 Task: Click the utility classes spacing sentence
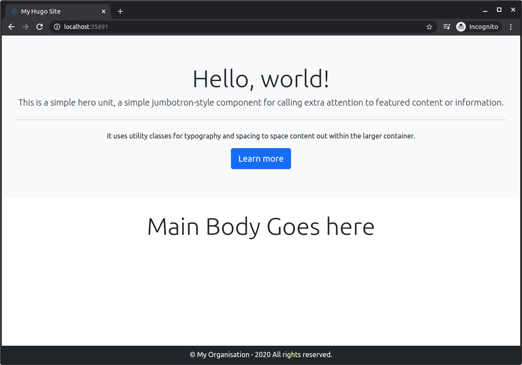tap(261, 136)
